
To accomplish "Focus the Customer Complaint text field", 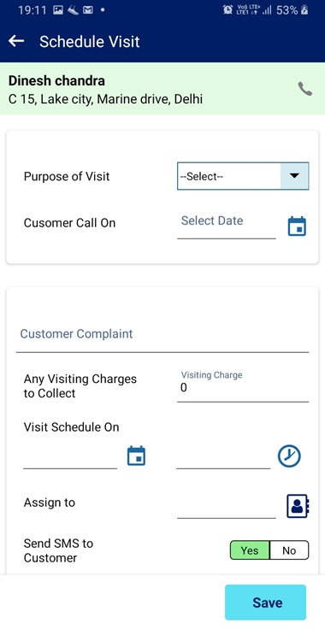I will pos(162,337).
